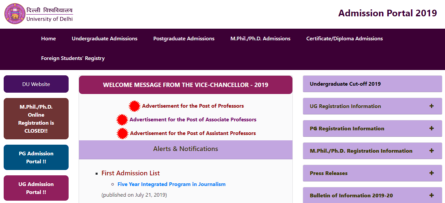Click starburst icon beside Associate Professors advertisement

(122, 120)
